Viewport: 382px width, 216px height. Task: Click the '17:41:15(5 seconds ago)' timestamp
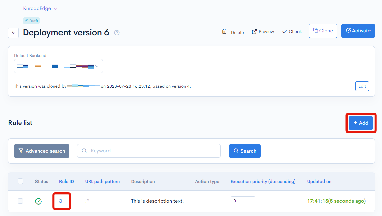(336, 201)
